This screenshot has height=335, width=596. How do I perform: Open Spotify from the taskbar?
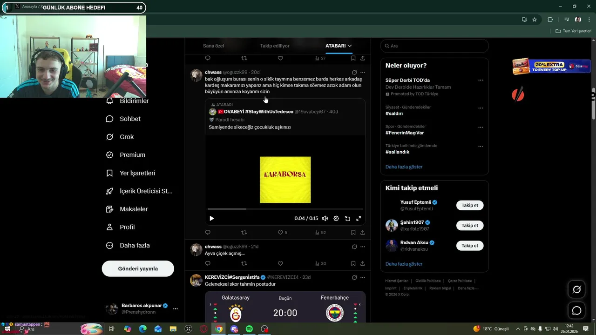tap(249, 329)
